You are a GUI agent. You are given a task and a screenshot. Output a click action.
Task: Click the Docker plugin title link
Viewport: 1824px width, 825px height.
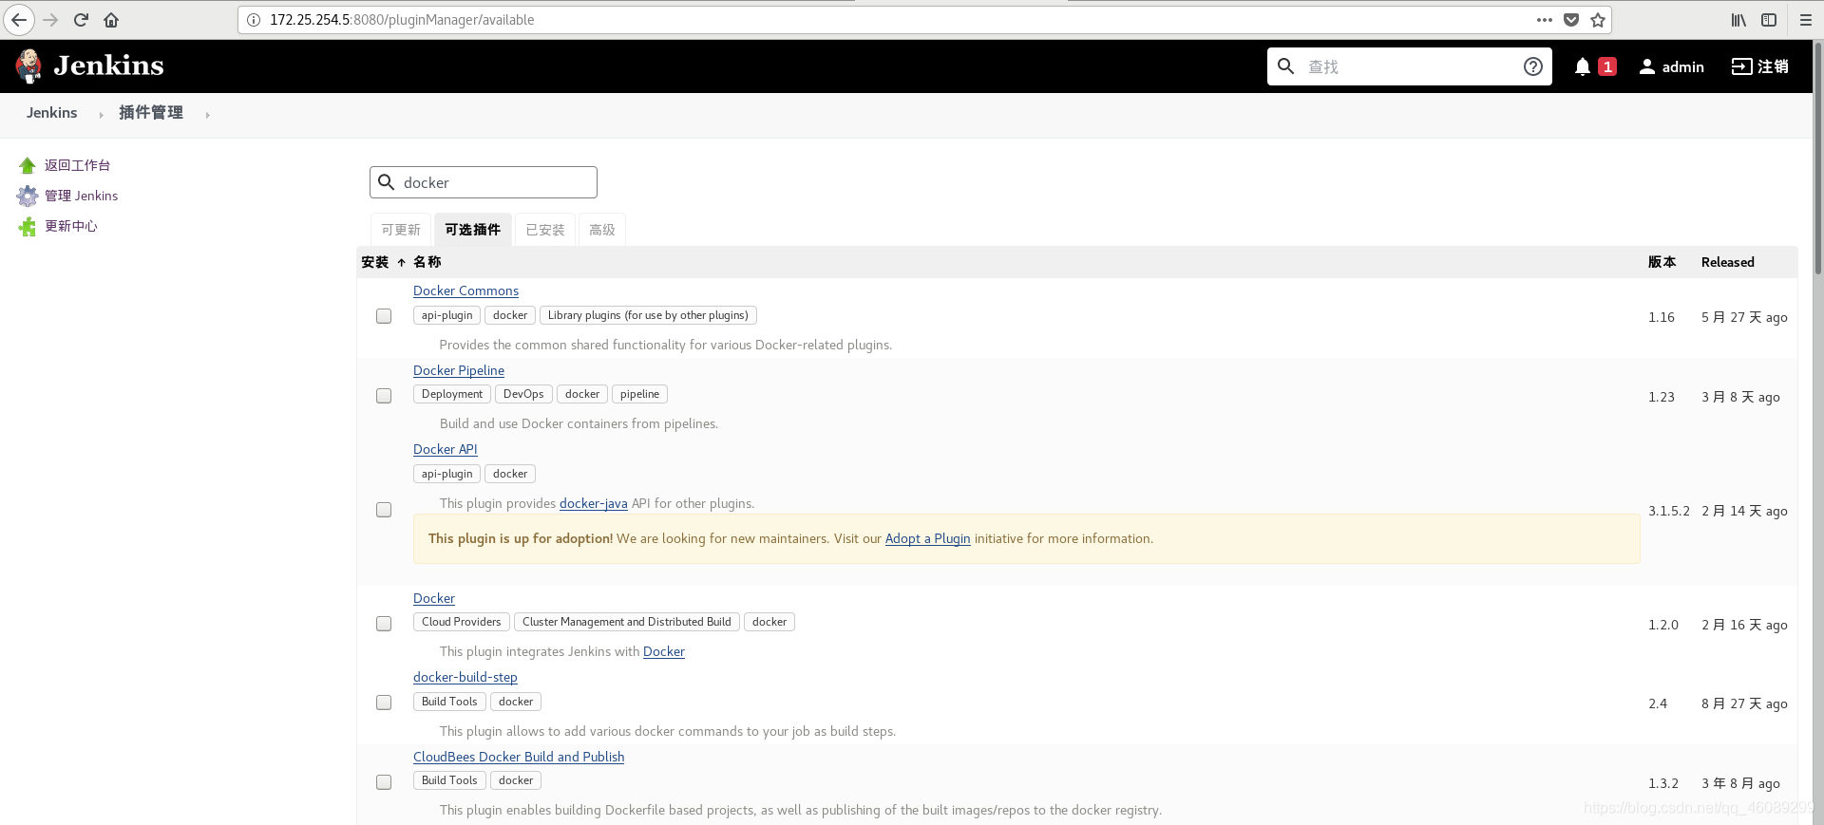point(434,598)
